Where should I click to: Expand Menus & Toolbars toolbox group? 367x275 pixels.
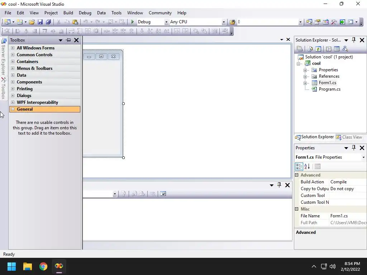tap(13, 68)
